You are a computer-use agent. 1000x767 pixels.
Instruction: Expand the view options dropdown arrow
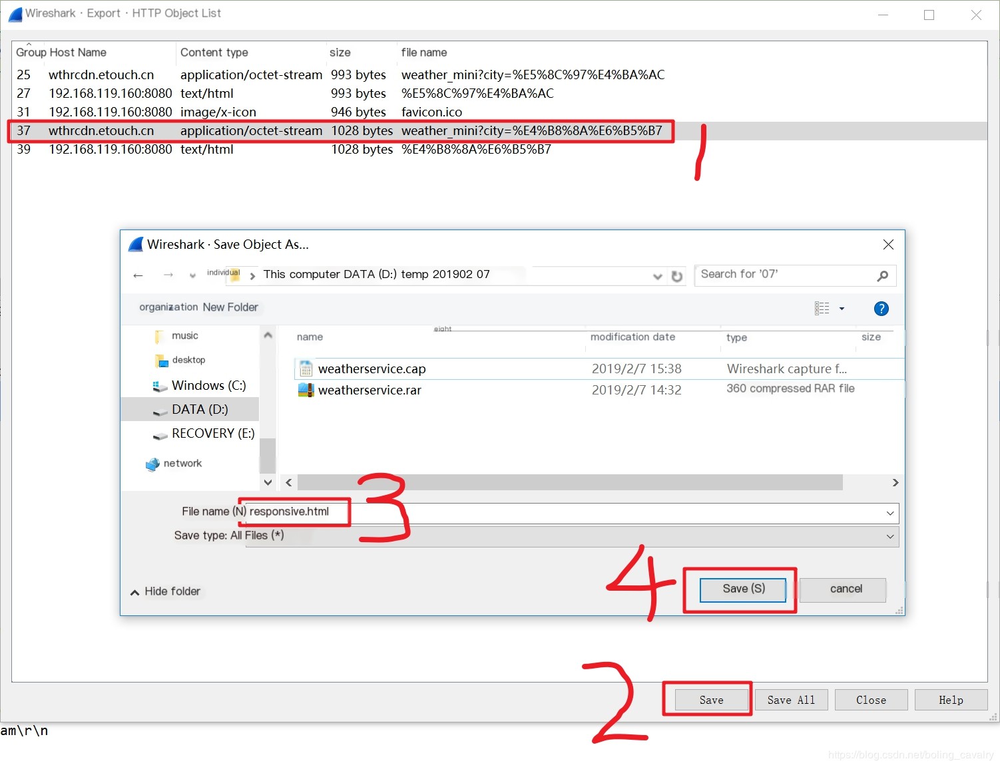tap(842, 309)
